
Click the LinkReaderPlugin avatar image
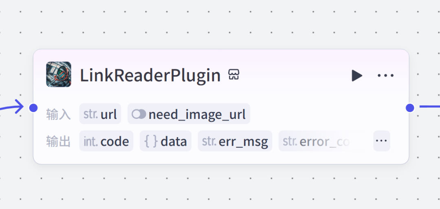(x=59, y=74)
